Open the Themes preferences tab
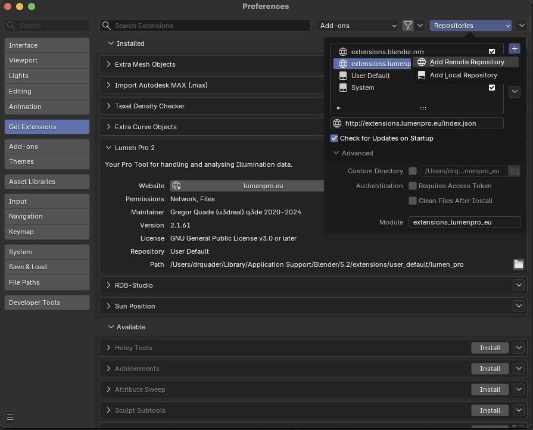 click(x=47, y=162)
